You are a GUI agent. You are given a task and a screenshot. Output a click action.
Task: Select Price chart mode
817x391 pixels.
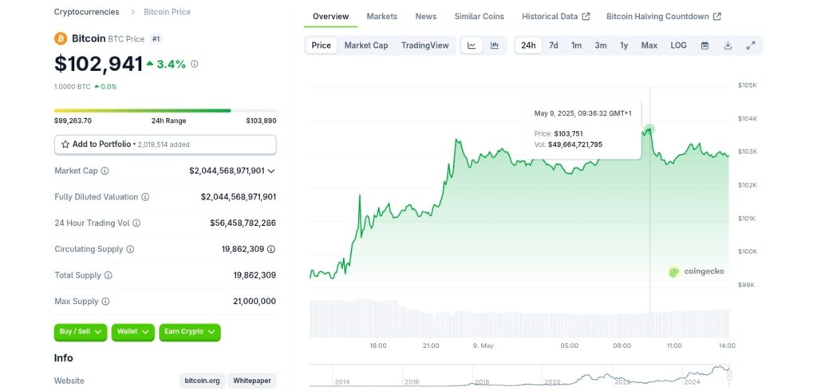(x=322, y=45)
